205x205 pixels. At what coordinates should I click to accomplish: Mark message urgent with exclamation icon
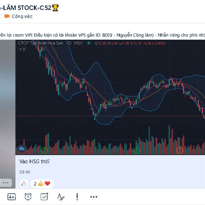pos(77,197)
